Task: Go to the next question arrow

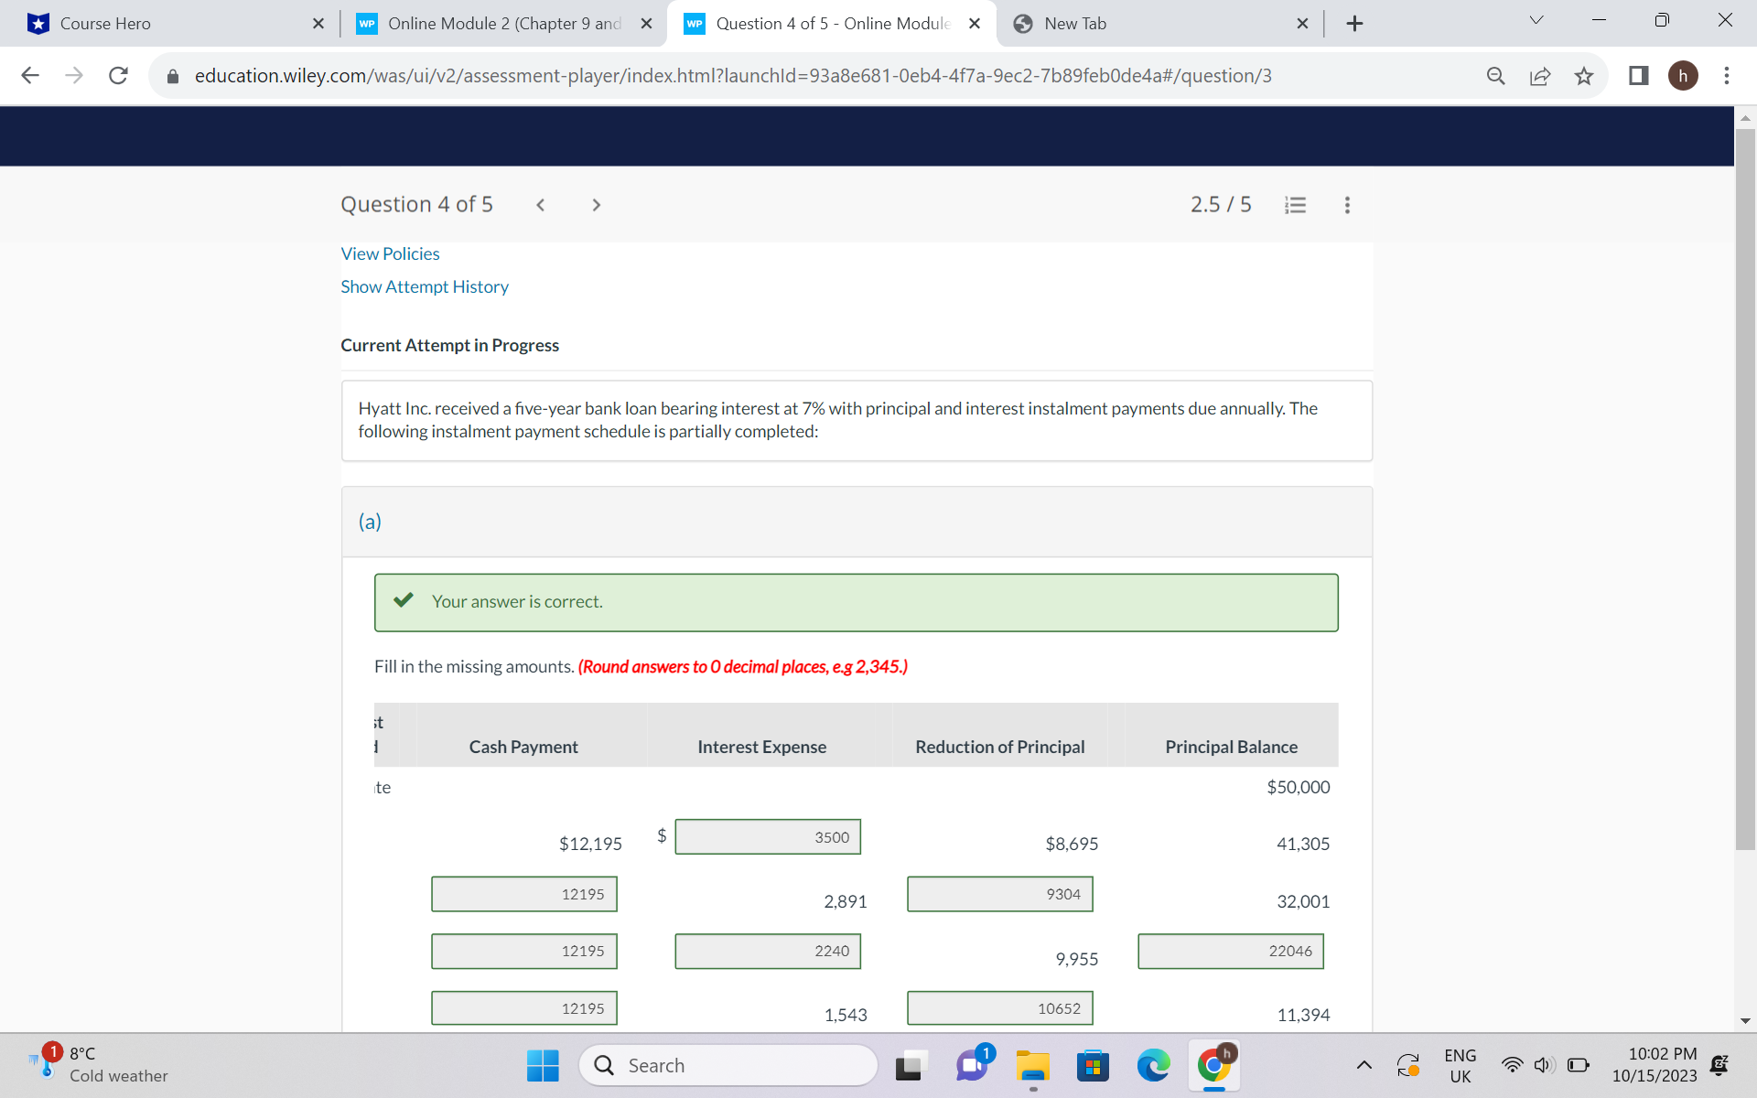Action: click(596, 205)
